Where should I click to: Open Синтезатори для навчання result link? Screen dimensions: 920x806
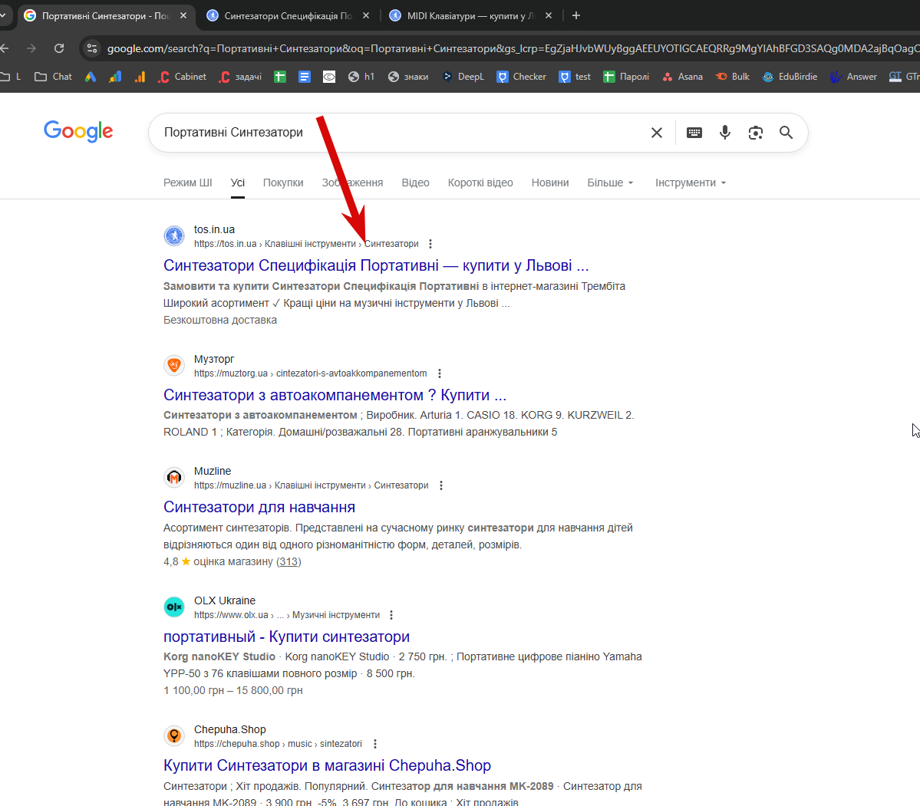point(259,508)
